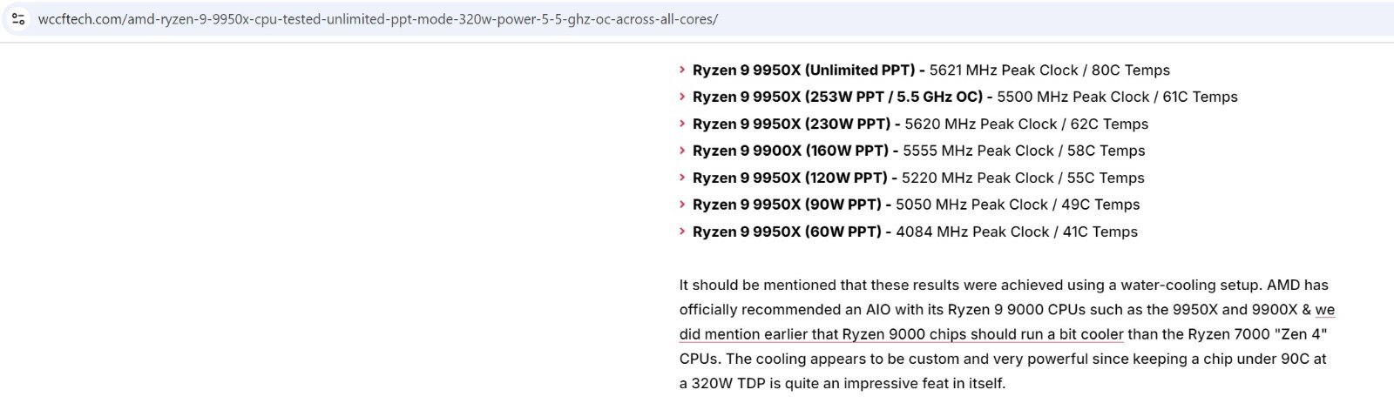Click red chevron beside 120W PPT entry
Viewport: 1394px width, 403px height.
[682, 178]
